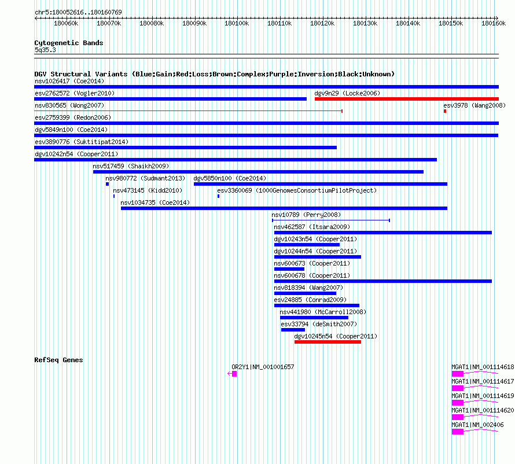
Task: Select the esv3890776 (Suktitipat2014) variant bar
Action: click(185, 148)
